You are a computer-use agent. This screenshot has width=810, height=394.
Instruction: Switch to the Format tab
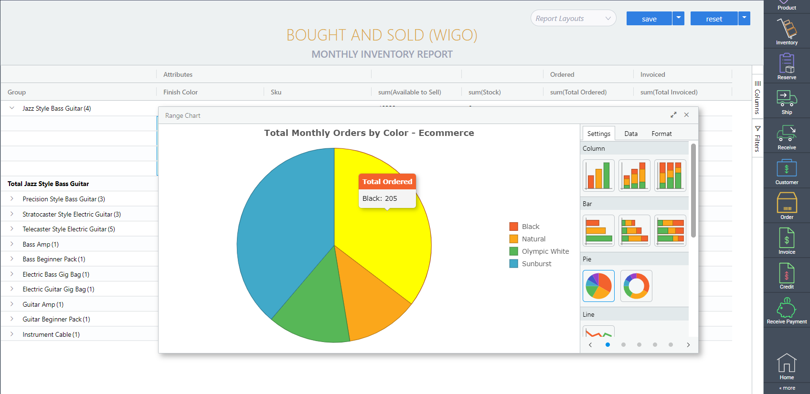click(x=661, y=134)
